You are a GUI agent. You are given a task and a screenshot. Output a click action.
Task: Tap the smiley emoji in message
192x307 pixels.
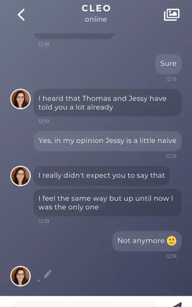click(172, 241)
